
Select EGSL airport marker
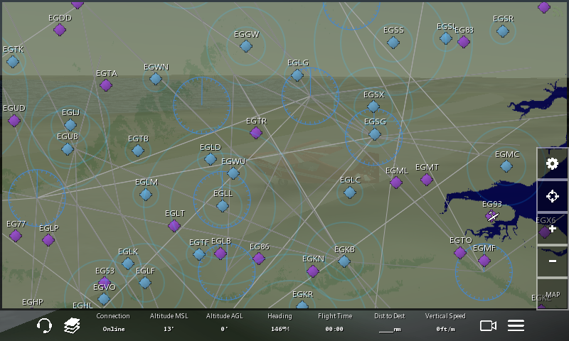pos(446,38)
